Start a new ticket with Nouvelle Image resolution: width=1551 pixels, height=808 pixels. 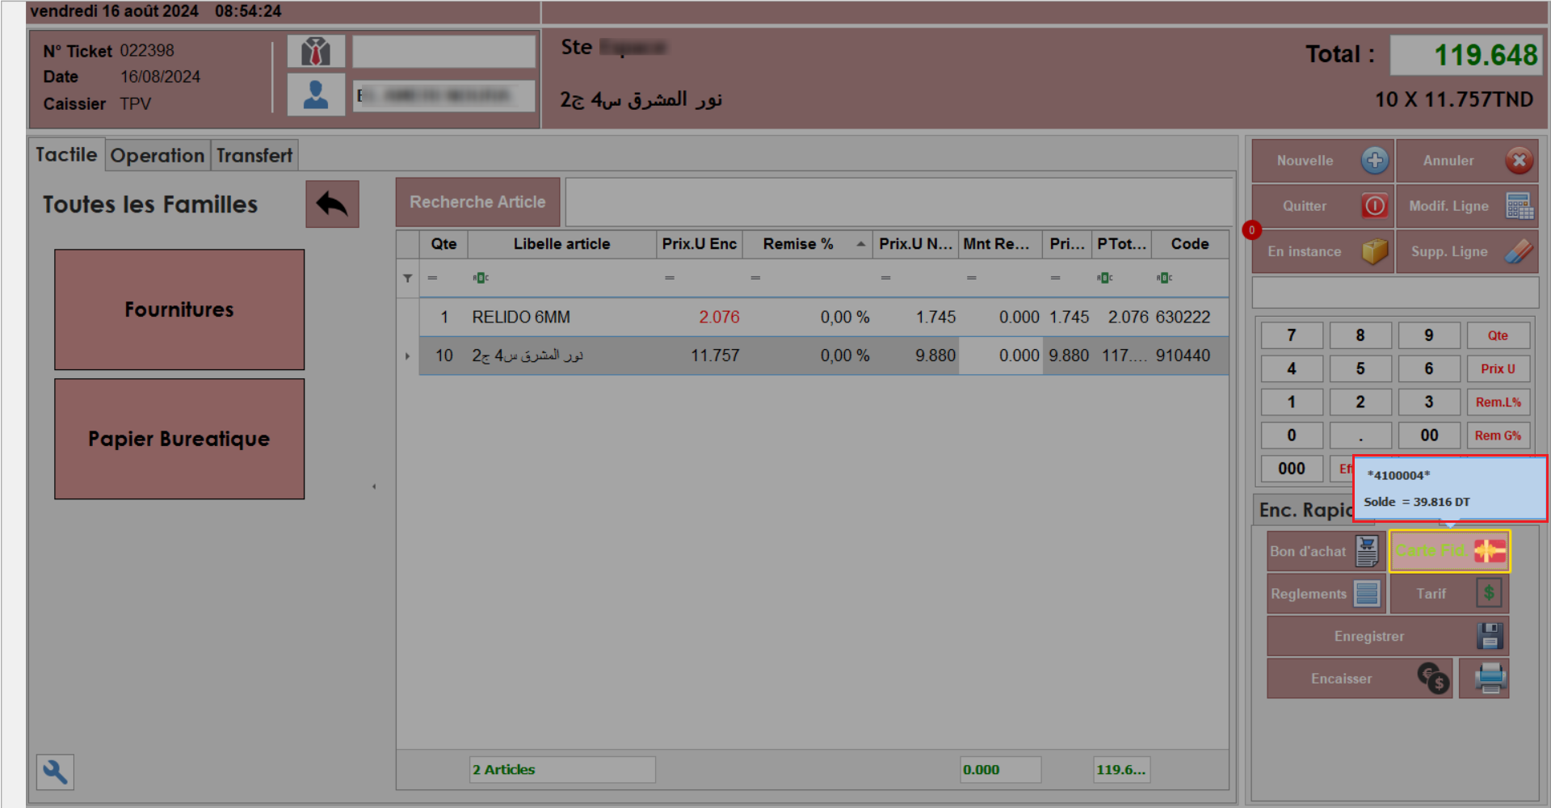1322,160
